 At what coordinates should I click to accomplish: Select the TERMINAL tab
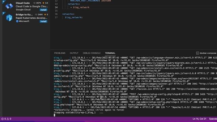110,53
